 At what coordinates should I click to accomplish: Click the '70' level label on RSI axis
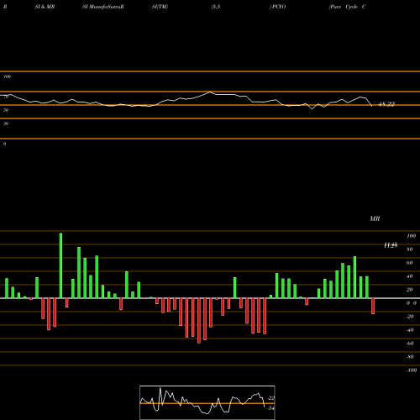point(6,97)
